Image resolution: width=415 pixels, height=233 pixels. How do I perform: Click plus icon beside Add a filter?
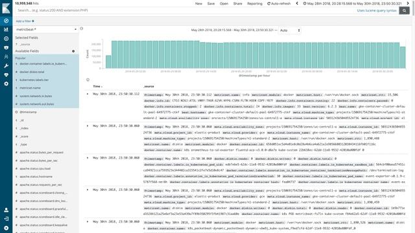click(33, 21)
